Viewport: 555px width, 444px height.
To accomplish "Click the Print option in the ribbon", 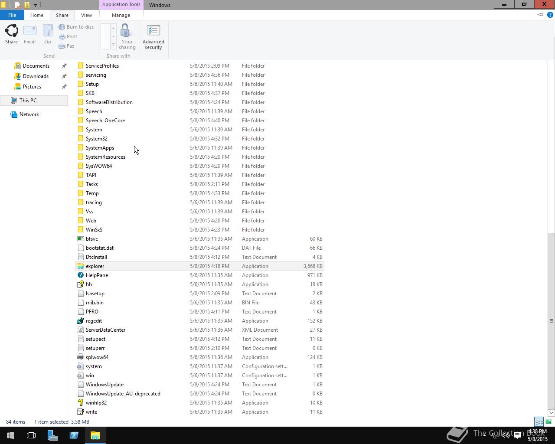I will click(x=68, y=36).
